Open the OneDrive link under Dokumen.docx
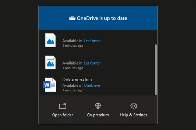 [92, 85]
